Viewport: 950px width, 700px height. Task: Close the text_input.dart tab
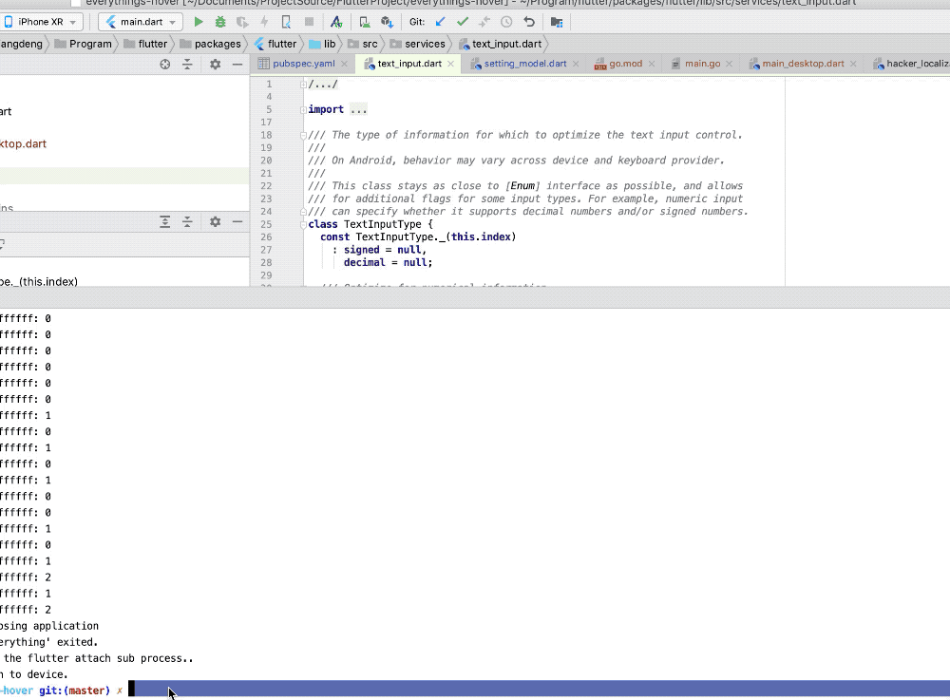click(450, 64)
